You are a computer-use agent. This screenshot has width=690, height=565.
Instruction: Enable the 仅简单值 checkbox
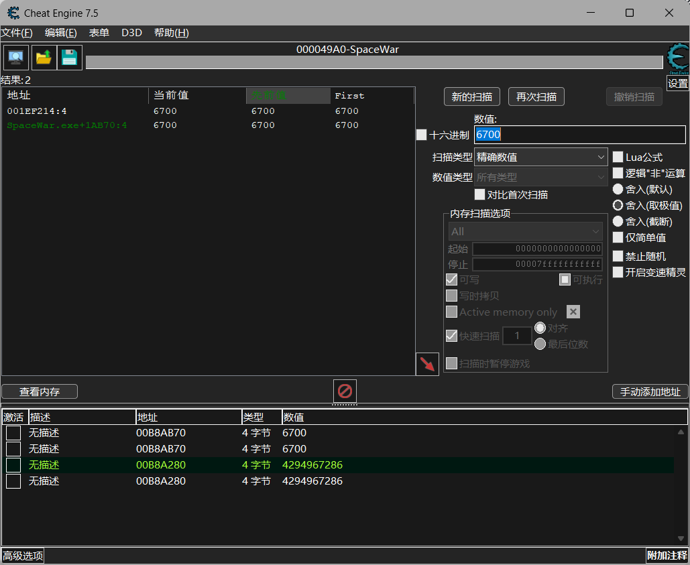618,237
